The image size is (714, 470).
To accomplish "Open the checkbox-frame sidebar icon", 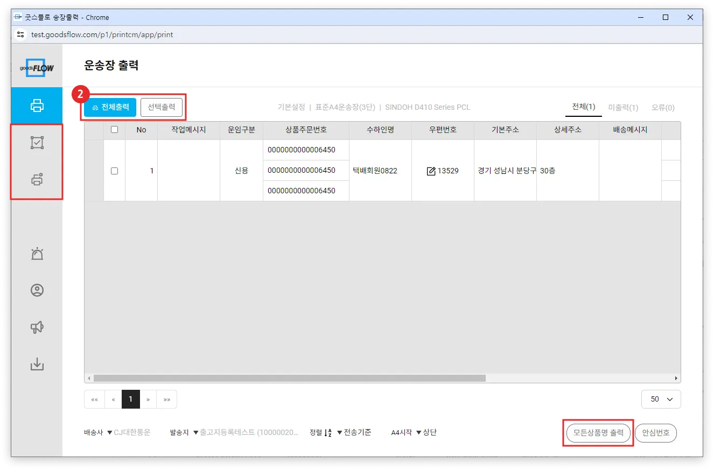I will 37,143.
